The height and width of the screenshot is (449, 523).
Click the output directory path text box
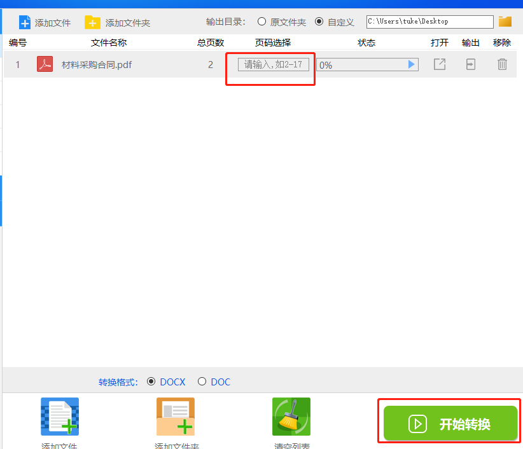(429, 21)
